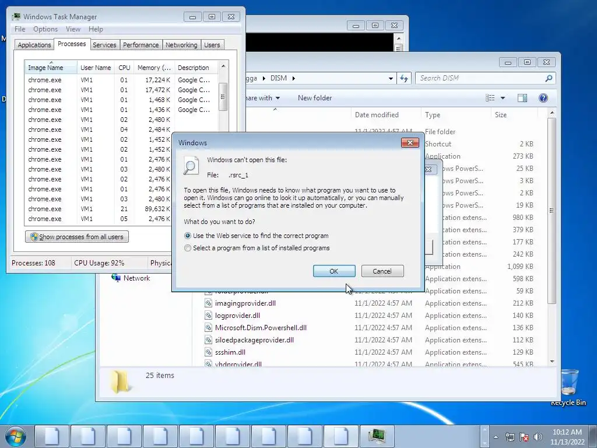The image size is (597, 448).
Task: Sort processes by Memory column
Action: coord(154,68)
